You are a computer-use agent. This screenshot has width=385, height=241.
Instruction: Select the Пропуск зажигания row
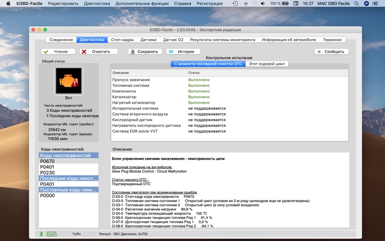(230, 80)
